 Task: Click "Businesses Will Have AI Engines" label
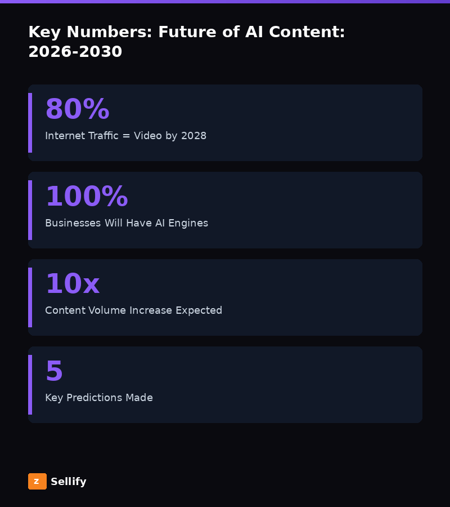point(127,223)
